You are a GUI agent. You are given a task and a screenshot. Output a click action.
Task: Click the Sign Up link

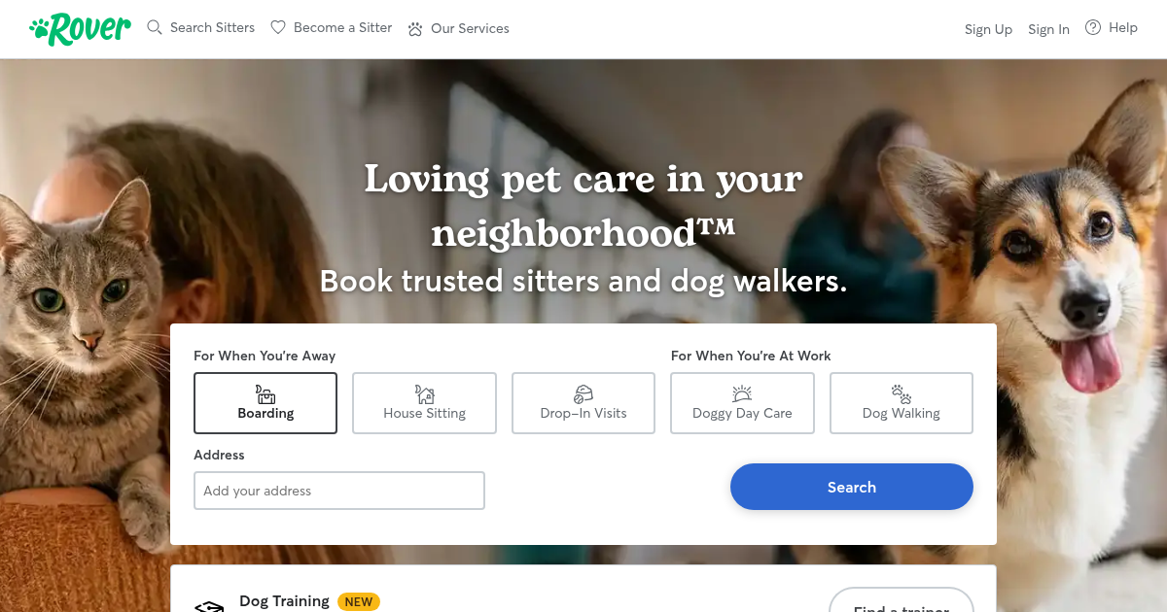click(988, 29)
